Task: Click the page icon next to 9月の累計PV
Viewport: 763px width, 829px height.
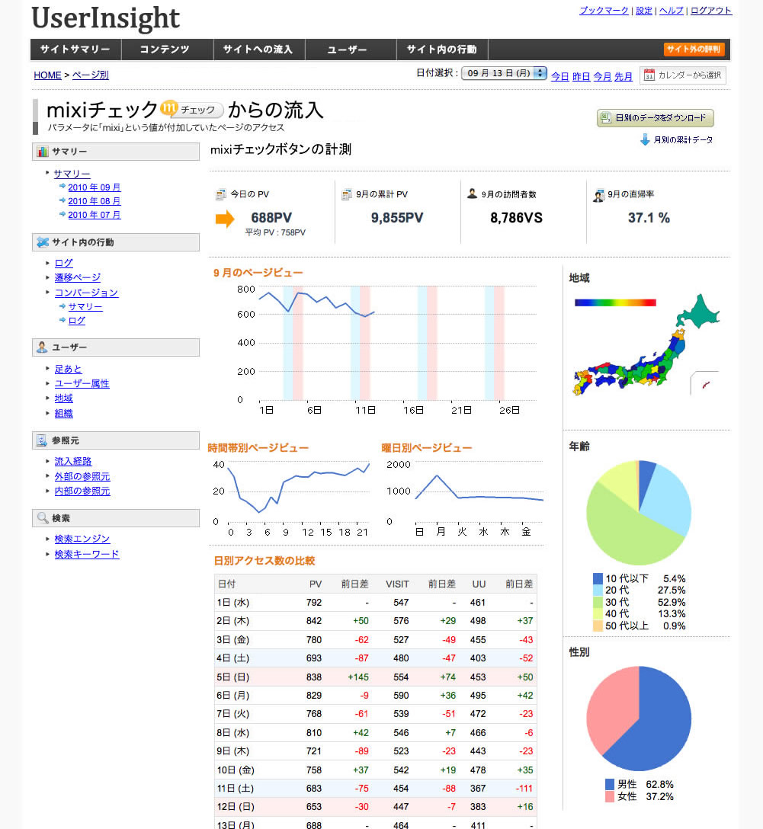Action: pos(346,194)
